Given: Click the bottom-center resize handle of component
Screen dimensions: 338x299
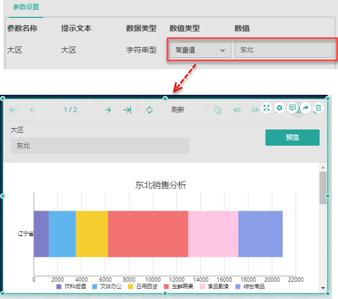Looking at the screenshot, I should click(165, 294).
